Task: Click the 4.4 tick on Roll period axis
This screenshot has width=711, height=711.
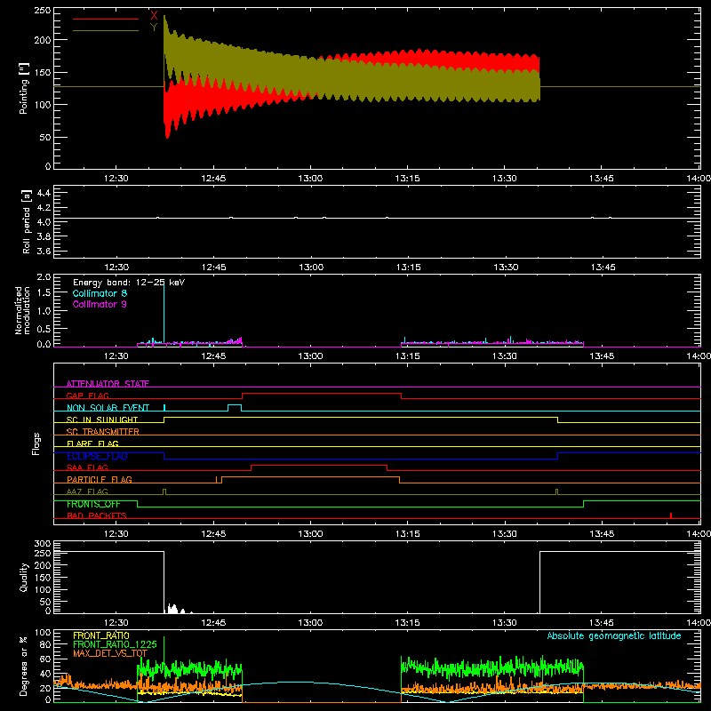Action: (44, 193)
